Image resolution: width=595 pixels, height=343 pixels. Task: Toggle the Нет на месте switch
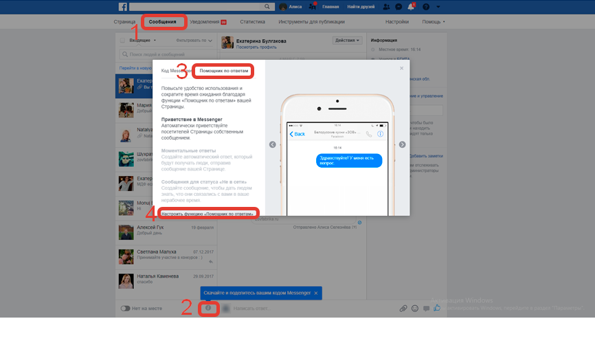[125, 309]
